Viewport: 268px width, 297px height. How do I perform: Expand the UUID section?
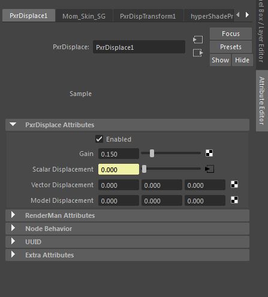click(127, 242)
